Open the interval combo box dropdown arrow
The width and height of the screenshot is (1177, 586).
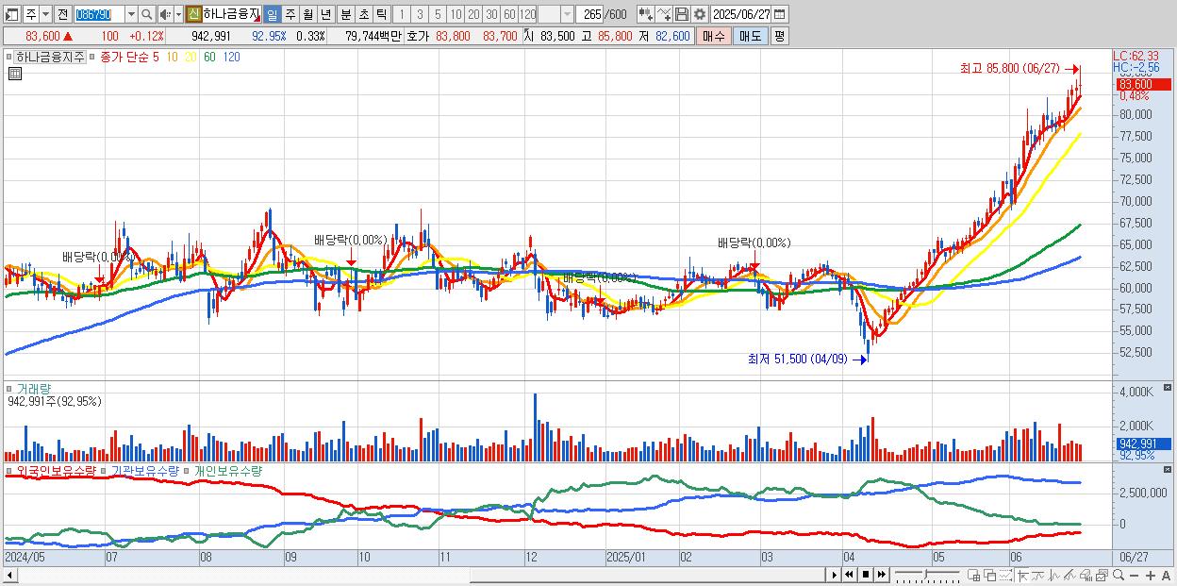[567, 14]
